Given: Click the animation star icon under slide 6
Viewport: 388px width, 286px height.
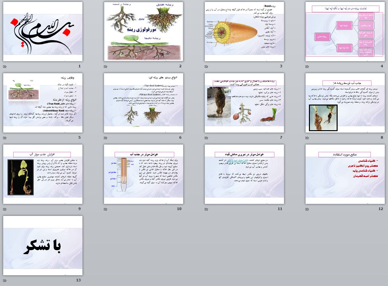Looking at the screenshot, I should point(105,138).
